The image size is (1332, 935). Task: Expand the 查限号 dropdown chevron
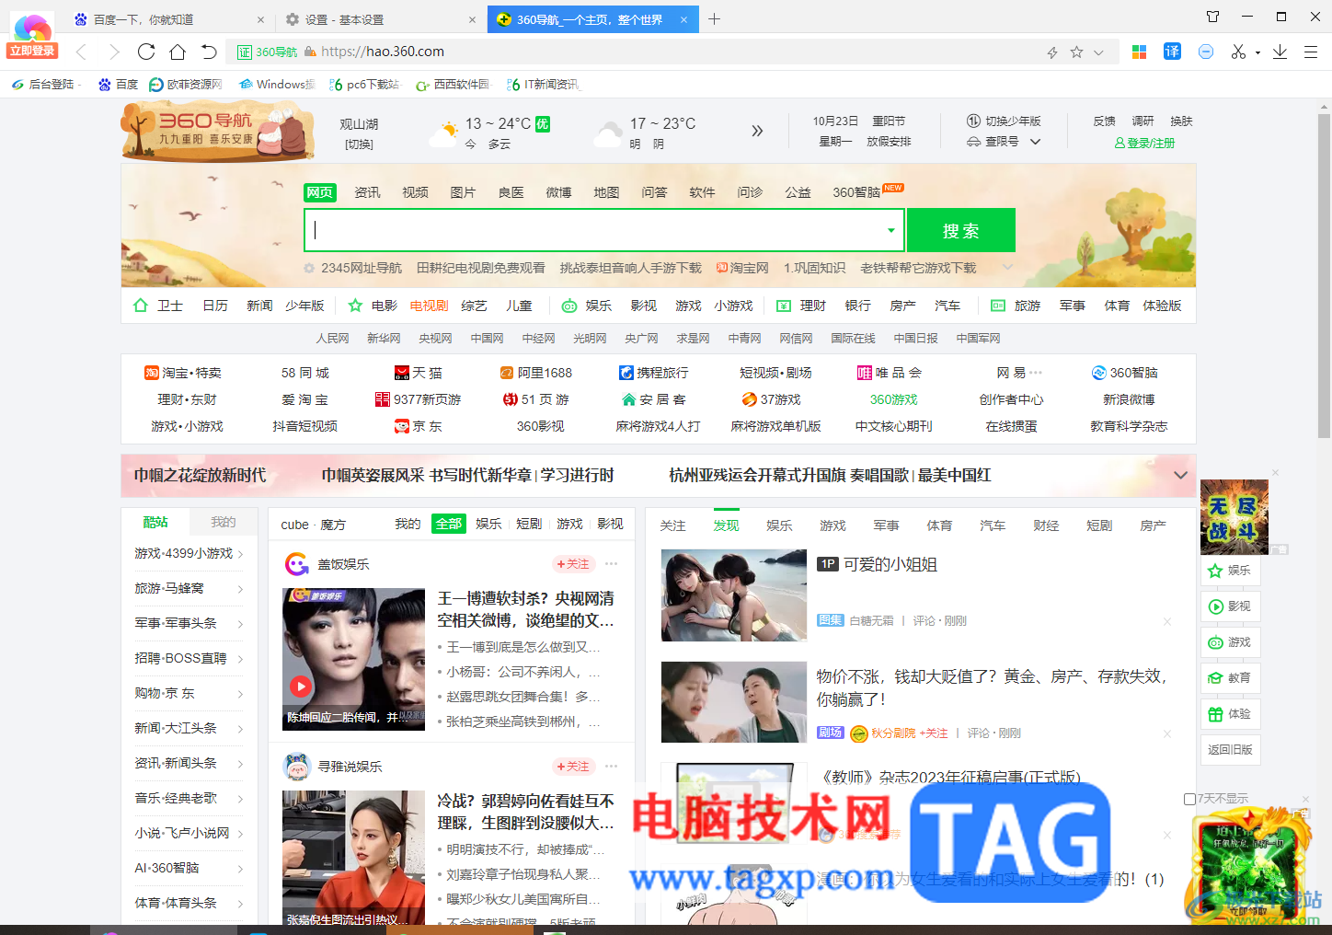1035,142
